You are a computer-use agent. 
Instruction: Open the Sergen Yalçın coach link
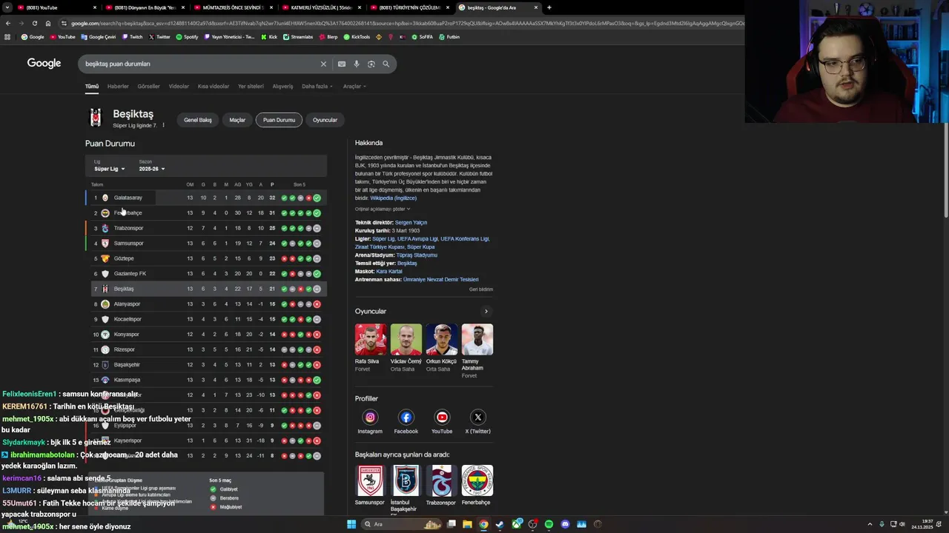click(x=411, y=223)
